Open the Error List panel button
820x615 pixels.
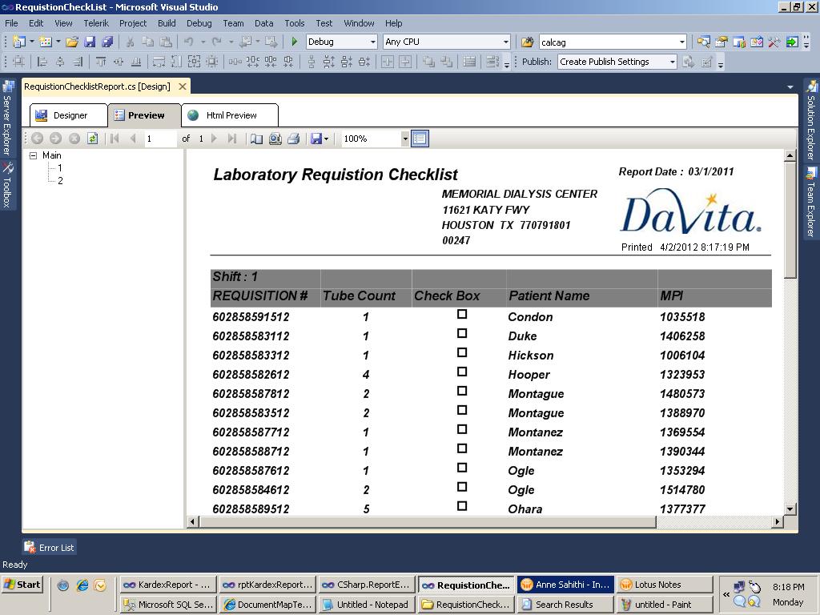[x=50, y=548]
